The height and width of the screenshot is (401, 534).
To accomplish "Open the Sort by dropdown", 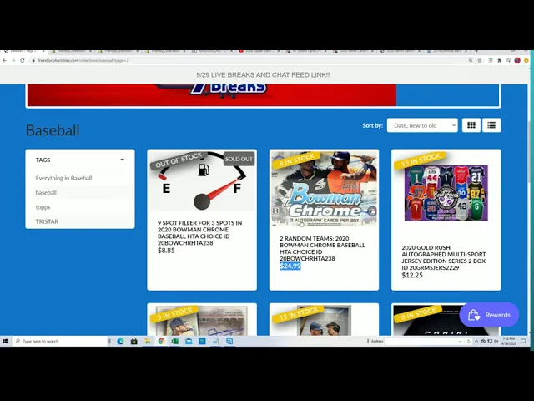I will pos(422,125).
